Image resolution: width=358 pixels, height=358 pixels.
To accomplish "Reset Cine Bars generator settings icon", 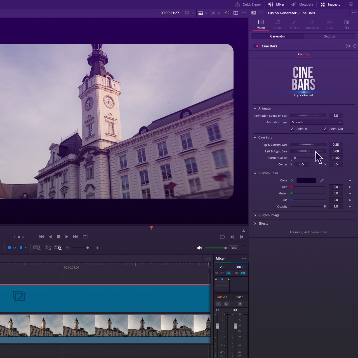I will tap(355, 46).
